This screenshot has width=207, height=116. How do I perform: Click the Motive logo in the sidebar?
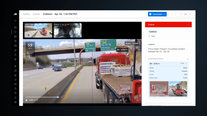(x=15, y=14)
